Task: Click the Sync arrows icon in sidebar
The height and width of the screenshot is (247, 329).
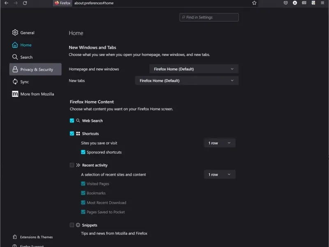Action: 15,82
